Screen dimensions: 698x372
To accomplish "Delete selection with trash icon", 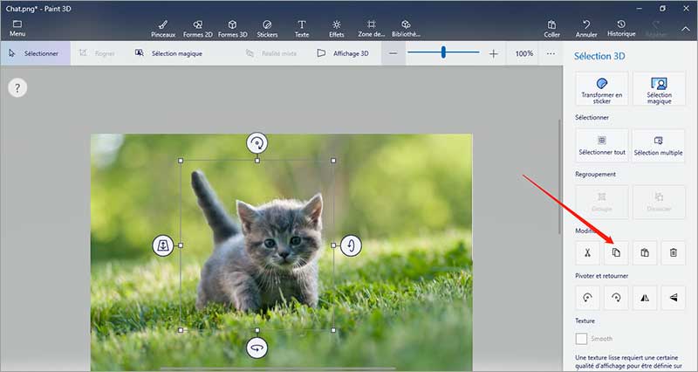I will coord(673,253).
